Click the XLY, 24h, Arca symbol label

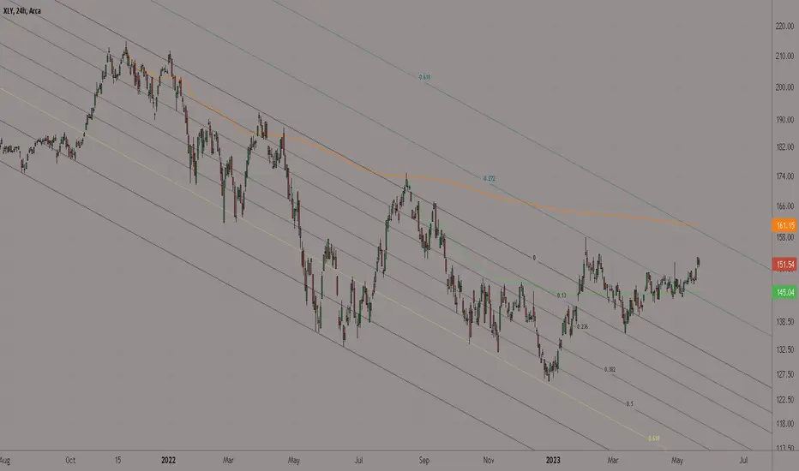(22, 10)
